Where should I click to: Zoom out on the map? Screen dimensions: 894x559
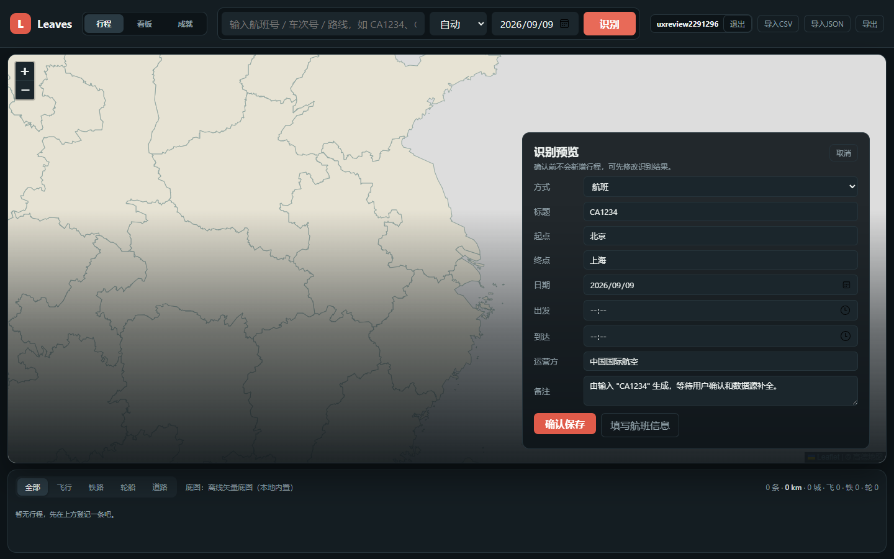point(25,90)
